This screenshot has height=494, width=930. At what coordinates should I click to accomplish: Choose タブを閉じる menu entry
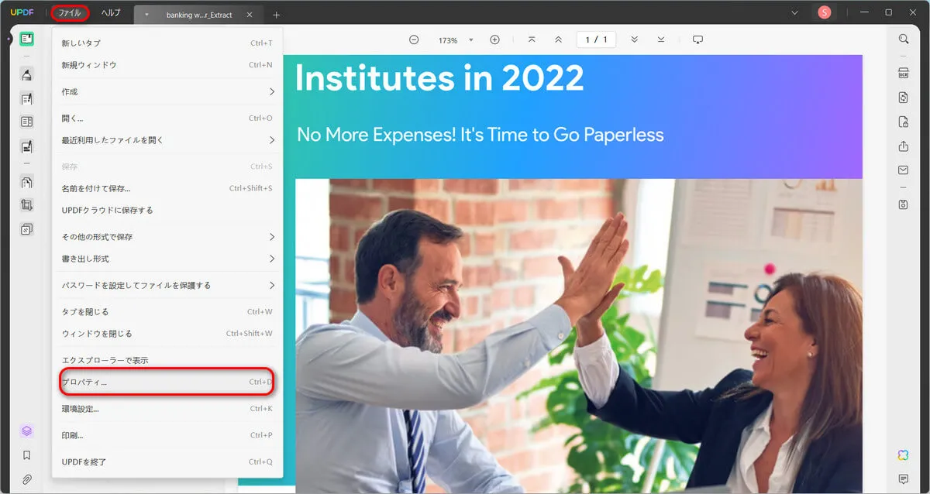click(168, 311)
